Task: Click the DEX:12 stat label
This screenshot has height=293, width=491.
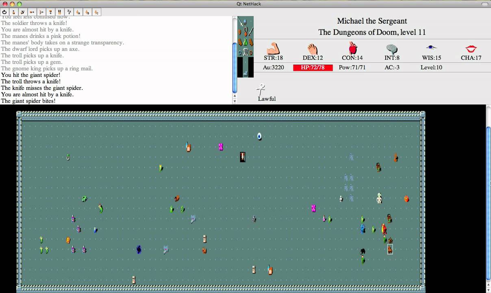Action: coord(313,58)
